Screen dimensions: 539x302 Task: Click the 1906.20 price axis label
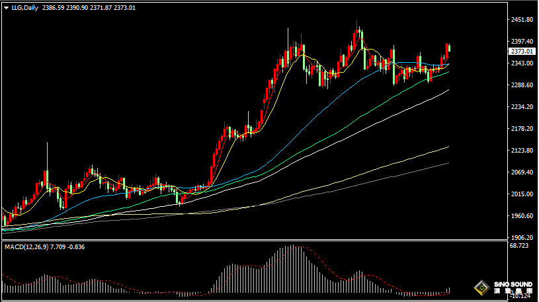[x=522, y=237]
